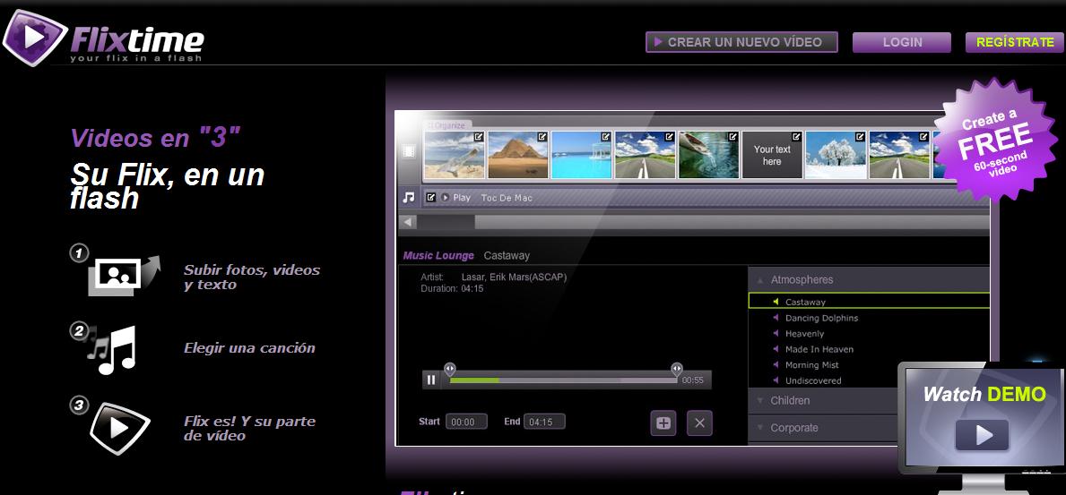Click speaker icon beside Made In Heaven

[776, 349]
